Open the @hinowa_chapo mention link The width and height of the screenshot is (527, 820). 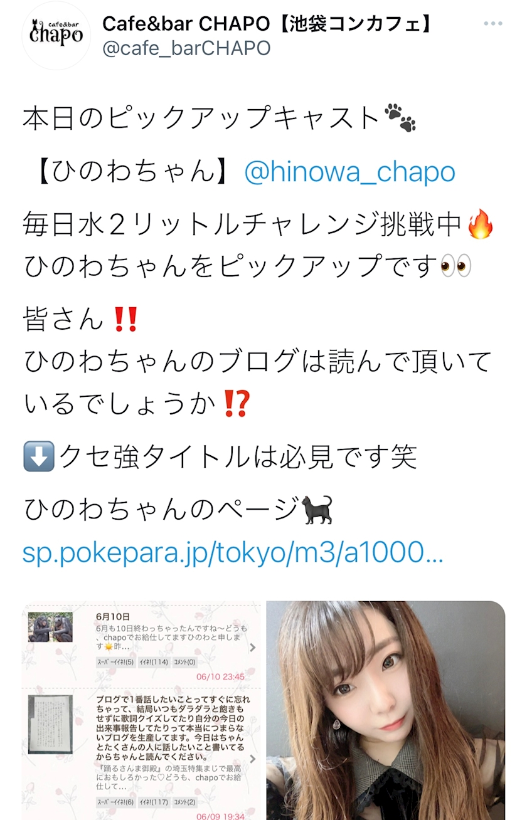[x=349, y=171]
